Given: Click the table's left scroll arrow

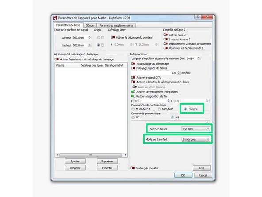Looking at the screenshot, I should click(57, 155).
